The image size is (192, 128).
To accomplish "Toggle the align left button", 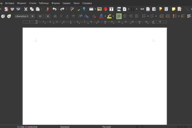I will click(119, 16).
